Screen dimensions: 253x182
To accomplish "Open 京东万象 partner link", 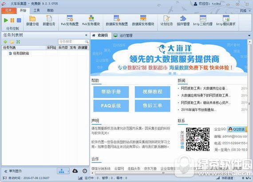I will [x=150, y=168].
